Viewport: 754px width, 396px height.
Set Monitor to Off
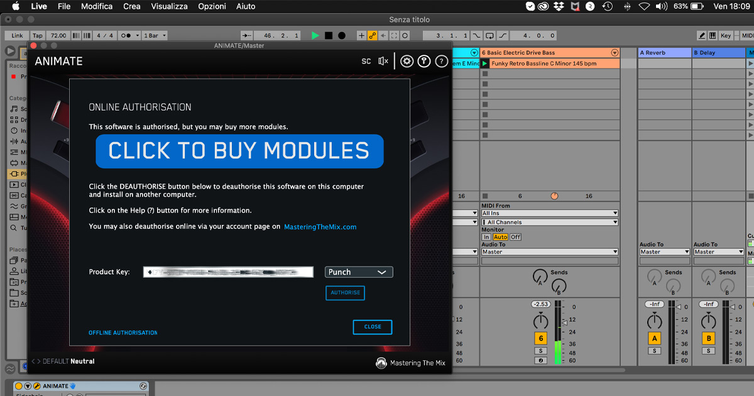point(515,237)
